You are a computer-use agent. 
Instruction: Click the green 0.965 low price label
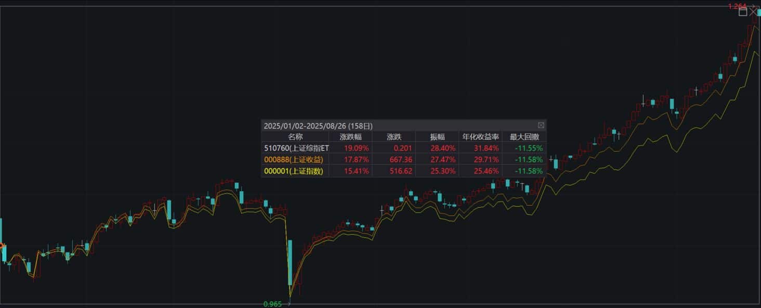(x=272, y=304)
